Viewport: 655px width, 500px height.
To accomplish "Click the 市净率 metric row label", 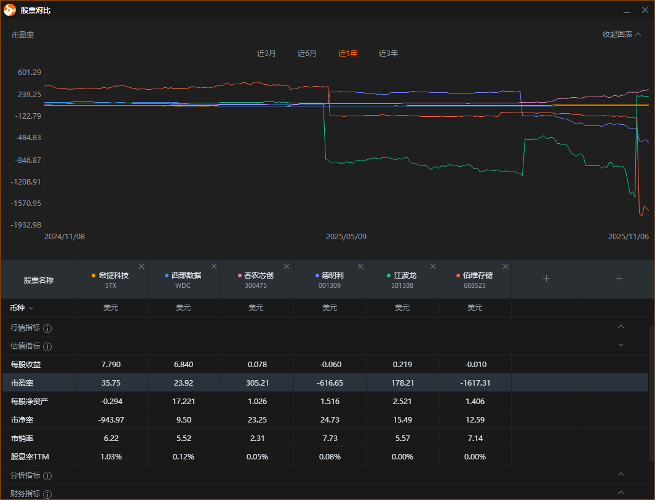I will [22, 419].
